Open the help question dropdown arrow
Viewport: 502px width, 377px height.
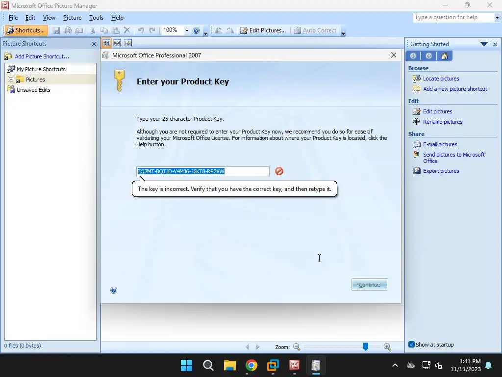497,18
